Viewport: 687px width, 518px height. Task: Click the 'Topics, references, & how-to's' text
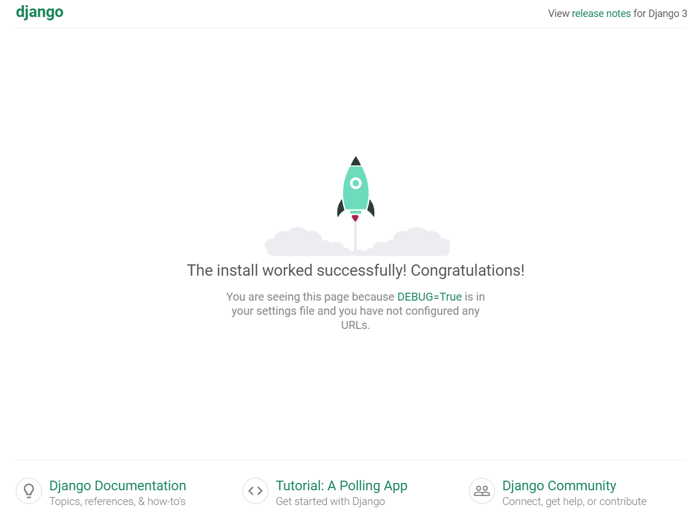(x=117, y=502)
